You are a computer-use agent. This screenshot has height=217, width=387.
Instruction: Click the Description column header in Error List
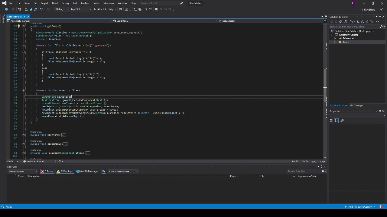(34, 176)
